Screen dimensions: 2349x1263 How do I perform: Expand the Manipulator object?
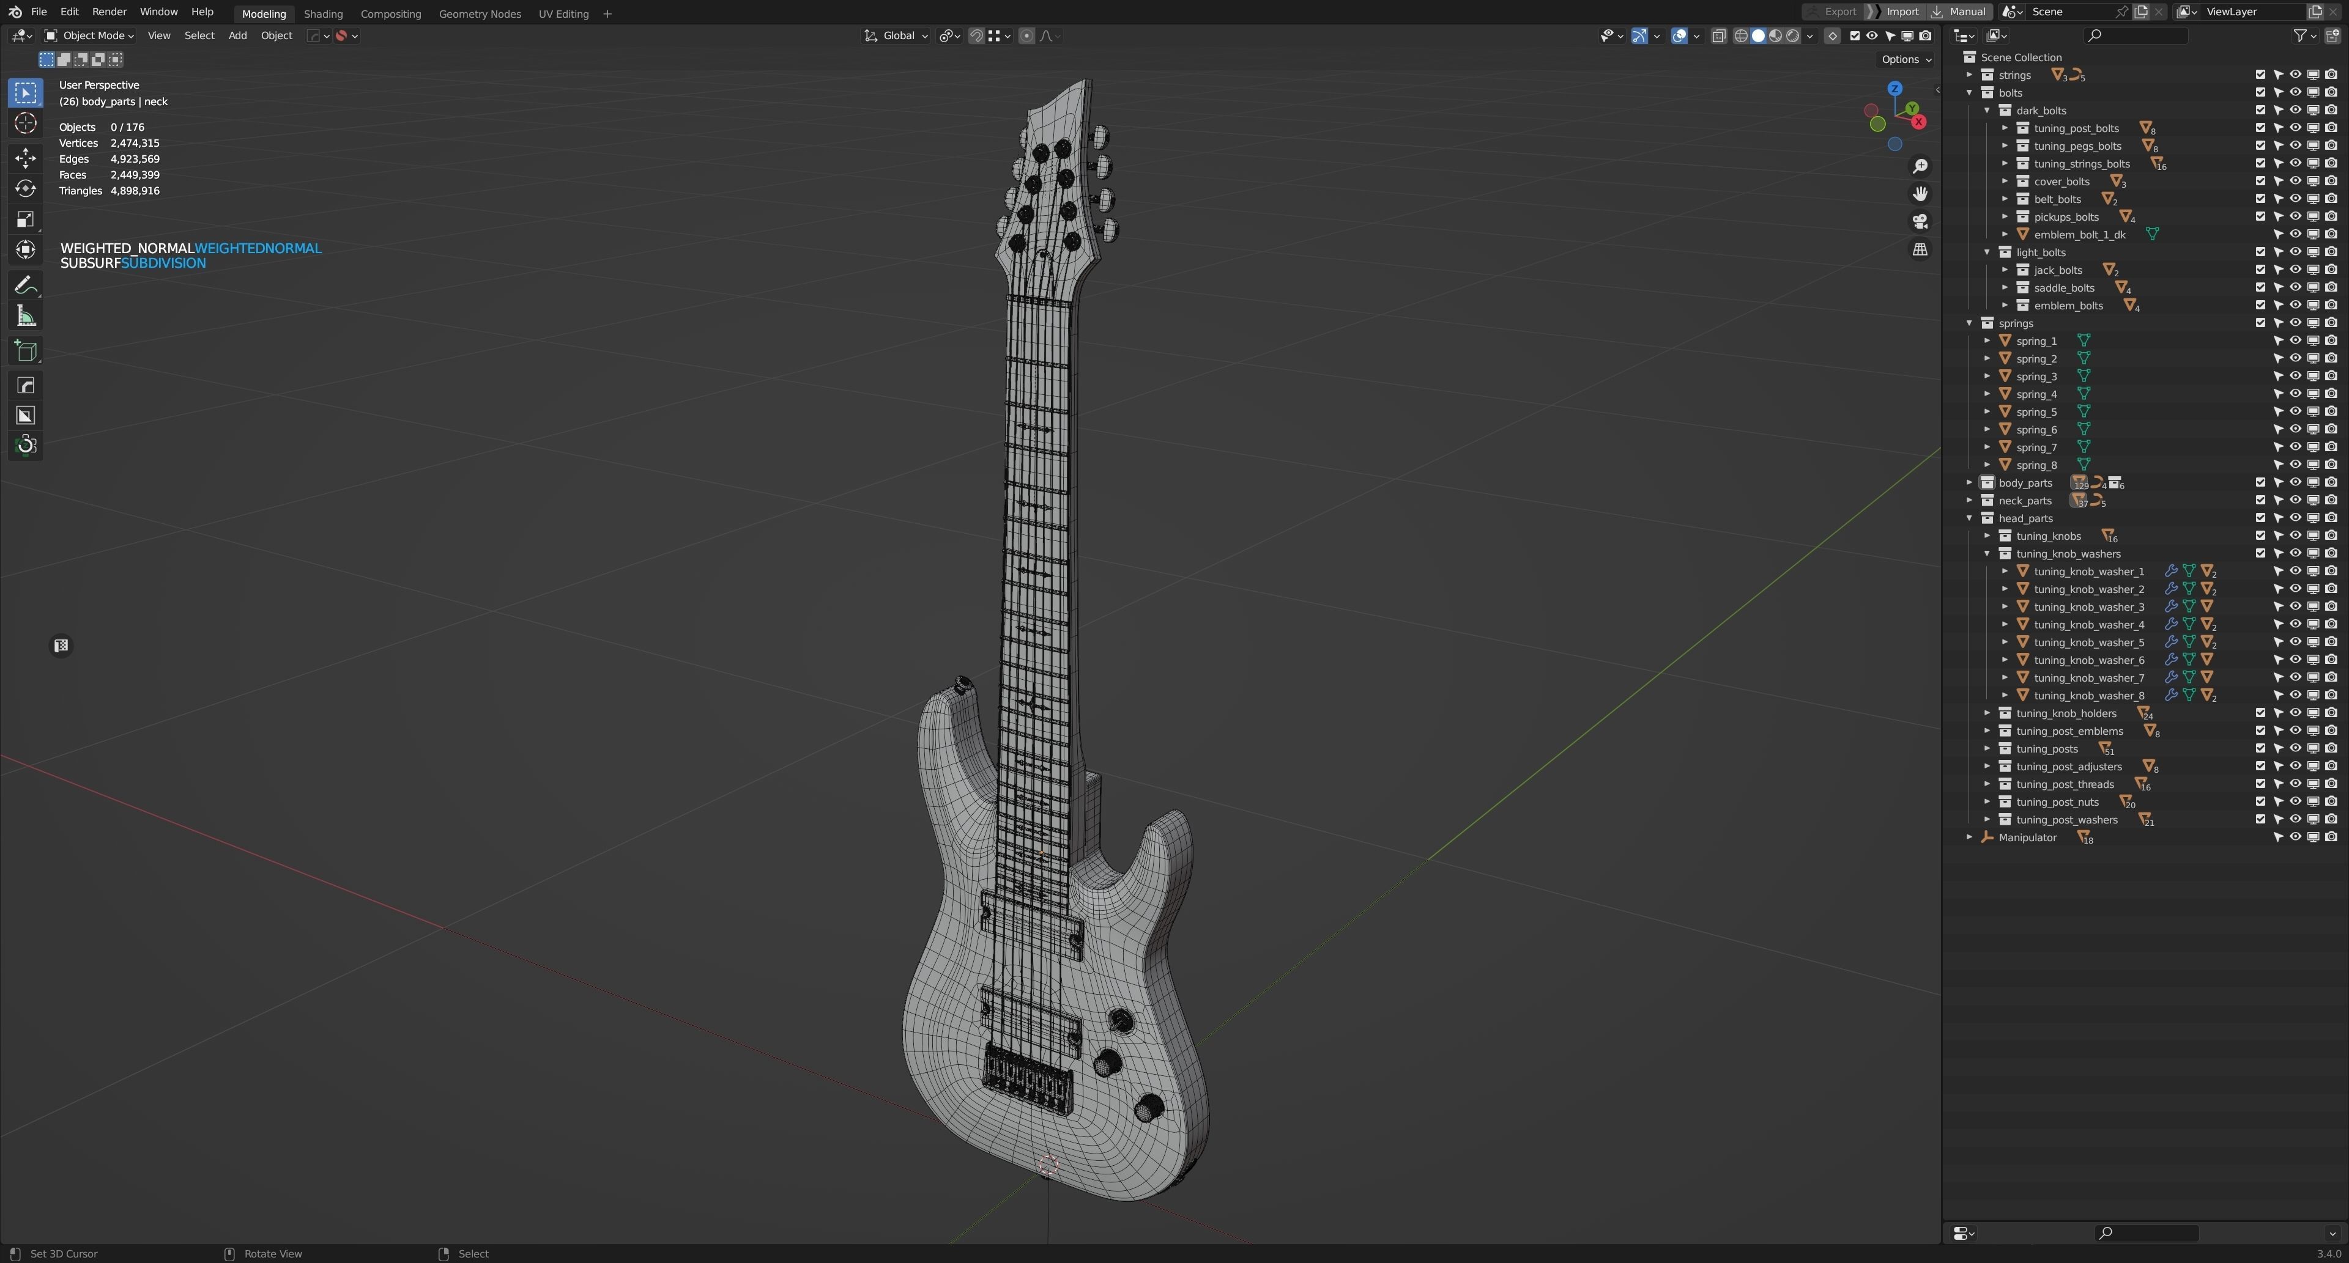[x=1970, y=836]
